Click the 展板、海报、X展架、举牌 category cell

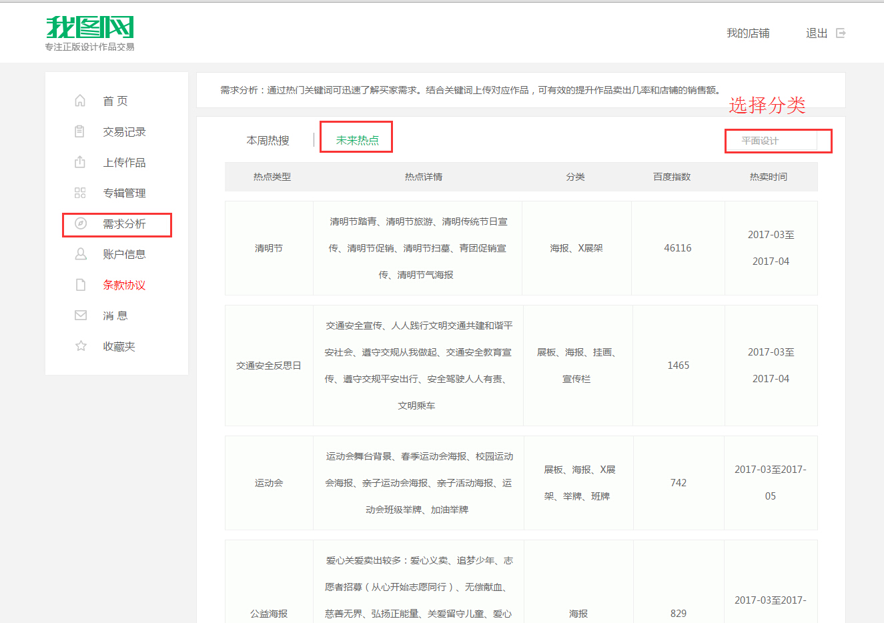578,483
